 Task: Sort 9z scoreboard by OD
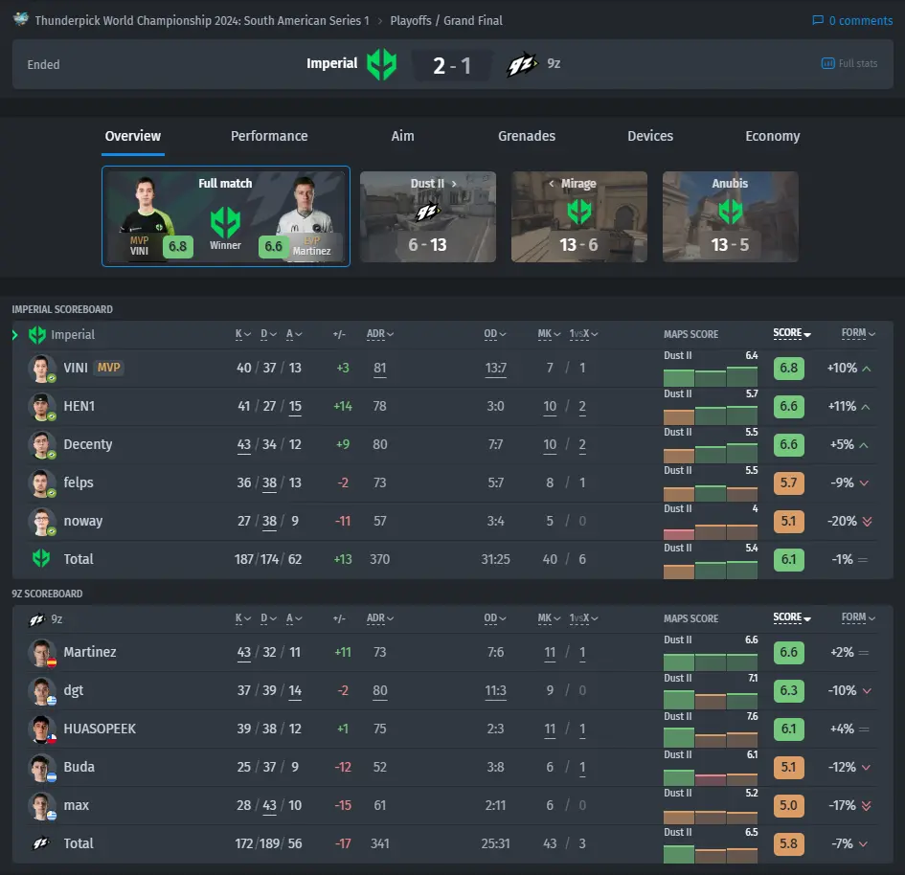[495, 618]
